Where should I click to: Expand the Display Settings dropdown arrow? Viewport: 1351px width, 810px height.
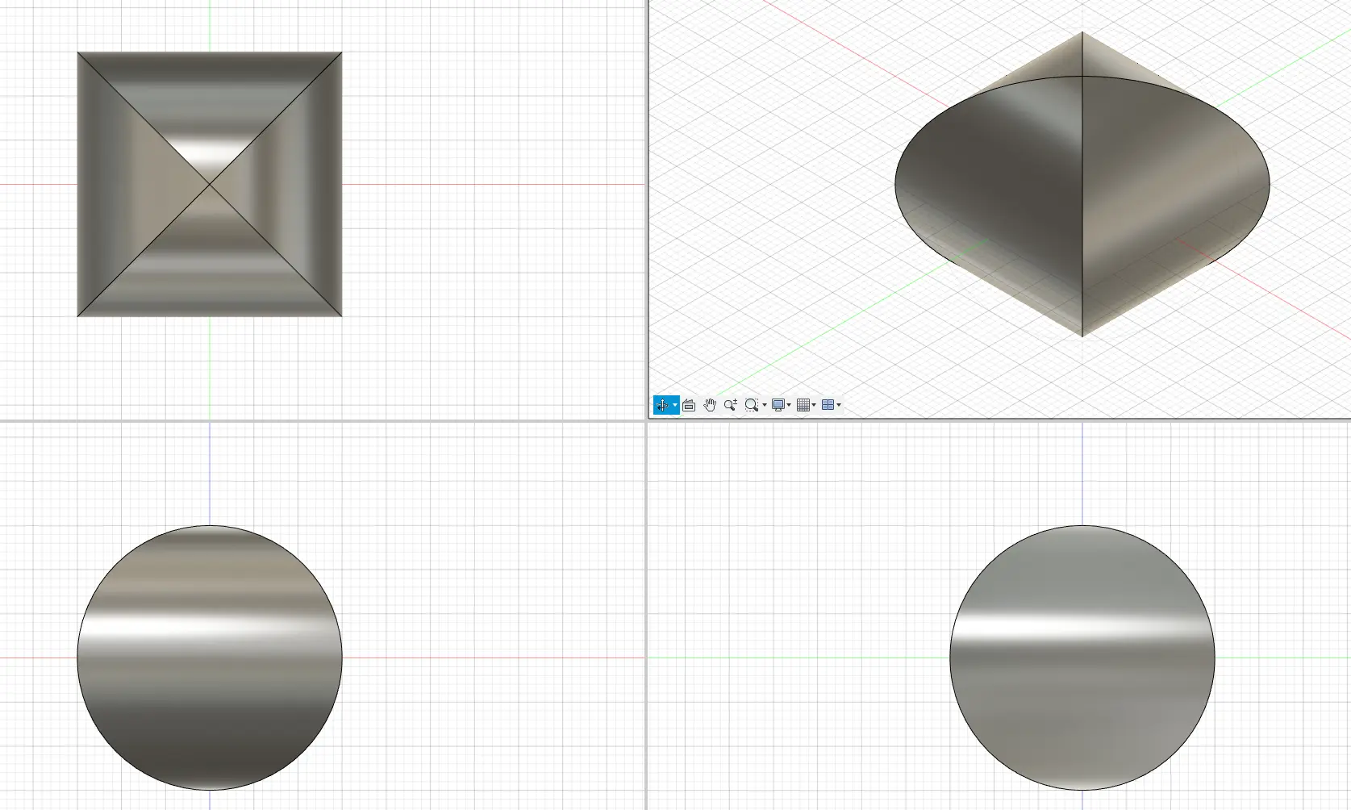789,405
